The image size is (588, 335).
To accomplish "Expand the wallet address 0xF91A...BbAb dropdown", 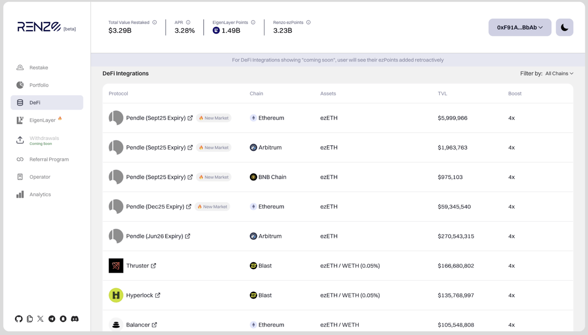I will tap(519, 27).
